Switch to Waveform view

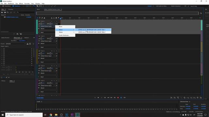pyautogui.click(x=7, y=6)
